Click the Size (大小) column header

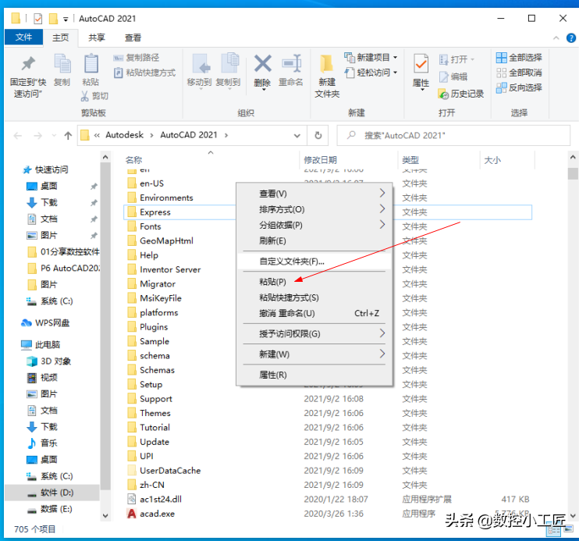492,160
